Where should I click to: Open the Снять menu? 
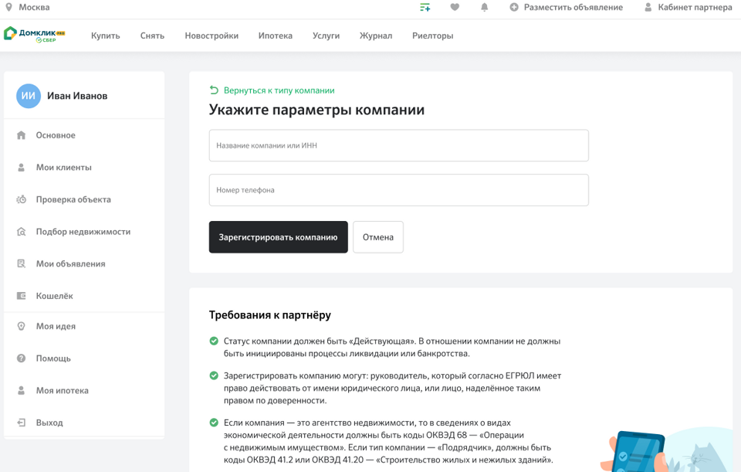point(152,36)
